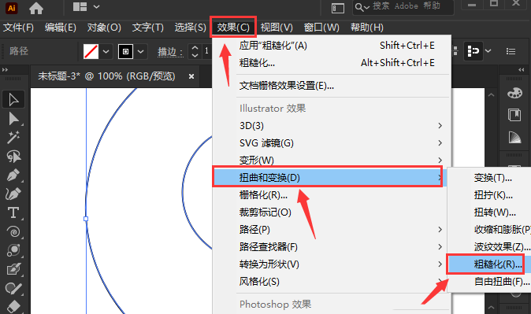
Task: Select the Spiral tool
Action: pos(13,232)
